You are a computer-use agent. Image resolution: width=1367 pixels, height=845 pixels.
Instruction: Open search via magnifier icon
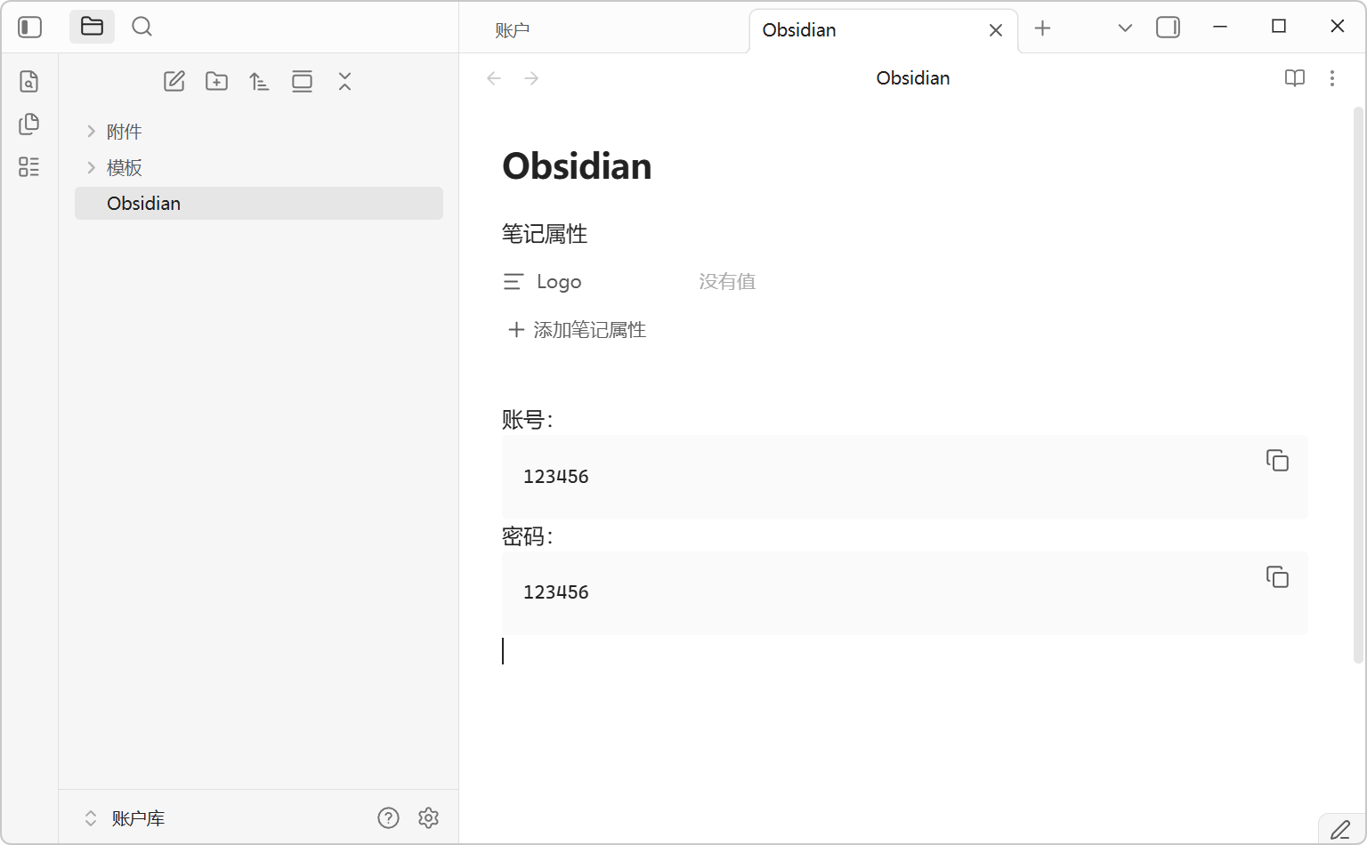[142, 27]
